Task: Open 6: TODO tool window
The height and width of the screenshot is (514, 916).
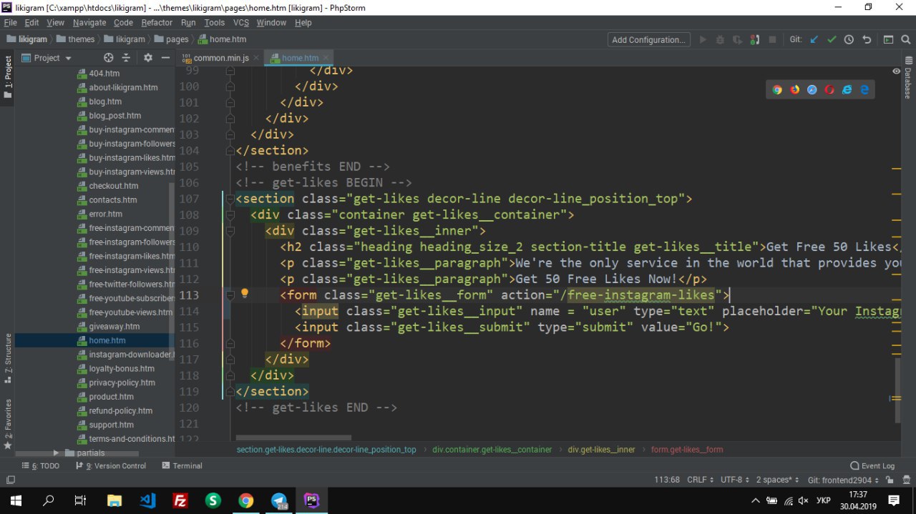Action: coord(39,465)
